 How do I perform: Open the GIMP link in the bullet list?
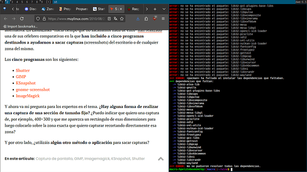pyautogui.click(x=21, y=77)
